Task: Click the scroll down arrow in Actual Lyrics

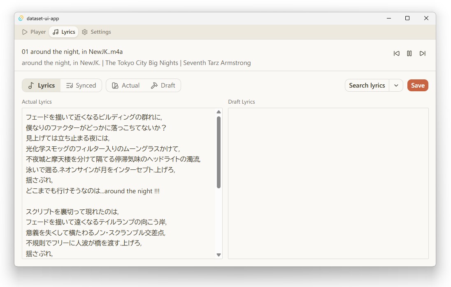Action: [x=219, y=255]
